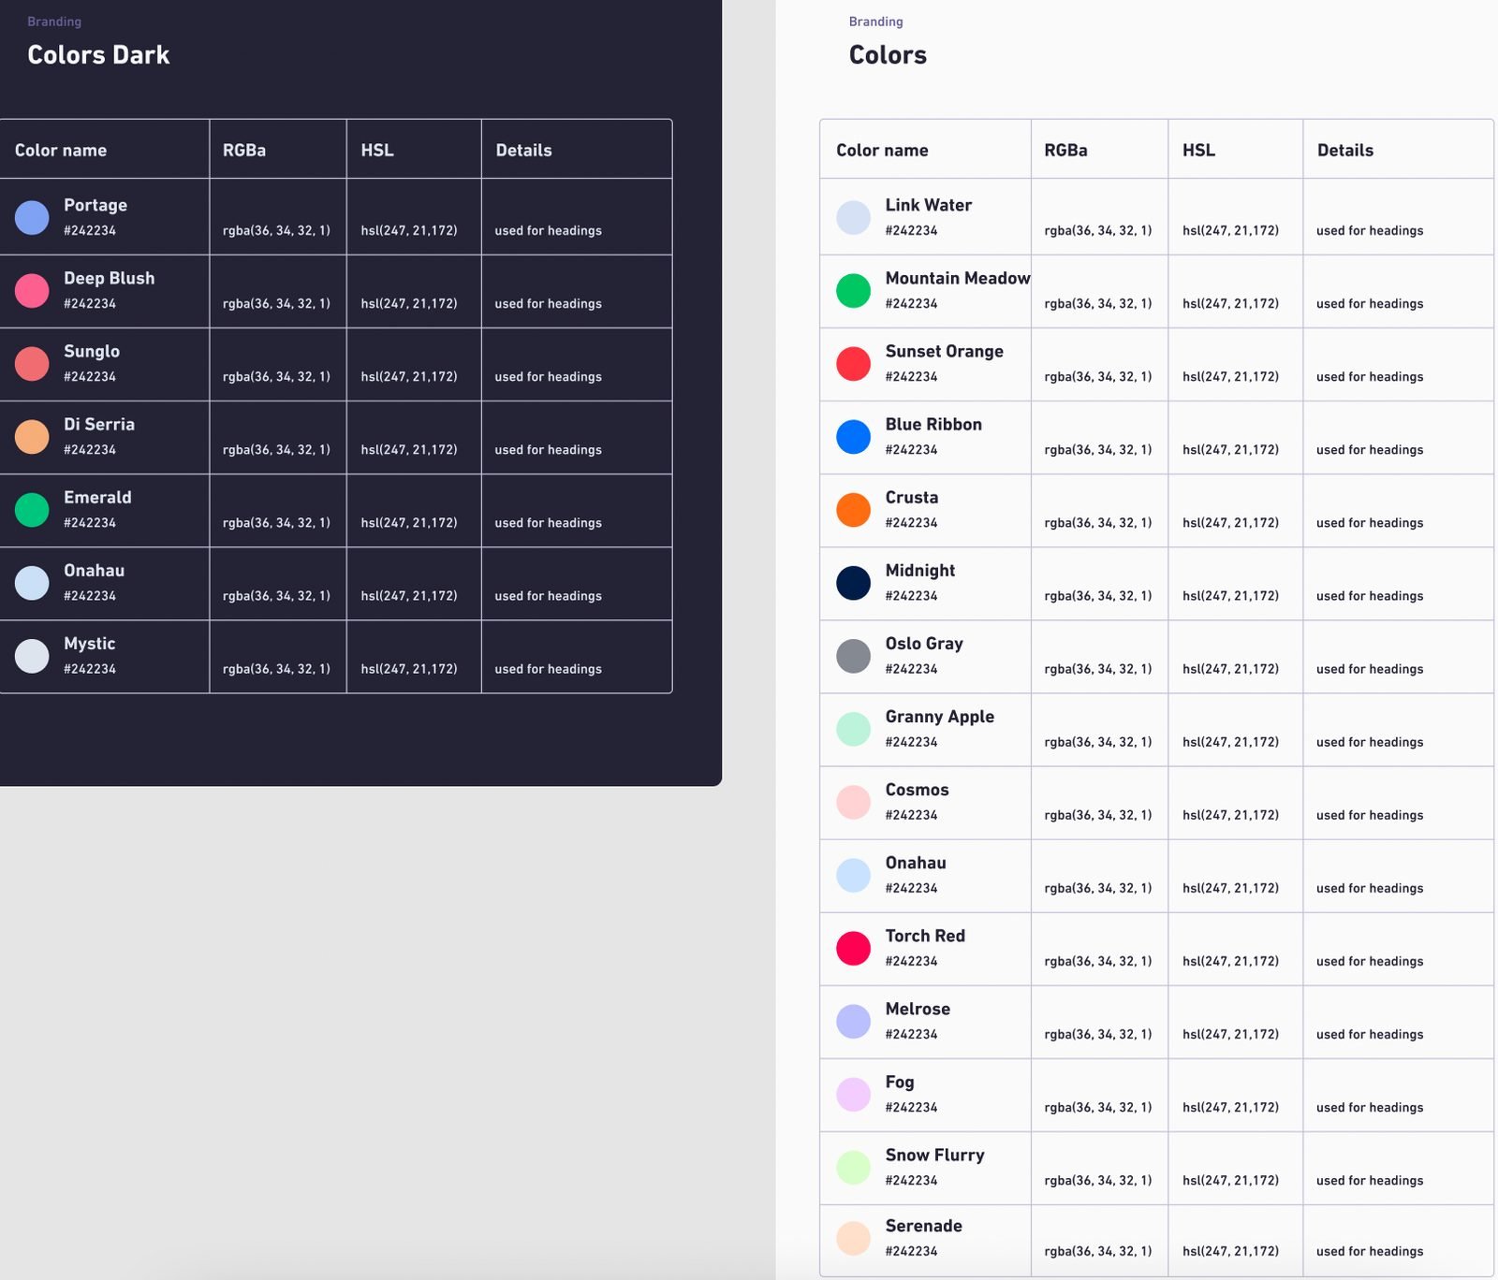Click the Mystic swatch in dark table
This screenshot has height=1280, width=1498.
tap(32, 656)
